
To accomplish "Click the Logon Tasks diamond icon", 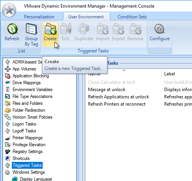I will (8, 124).
